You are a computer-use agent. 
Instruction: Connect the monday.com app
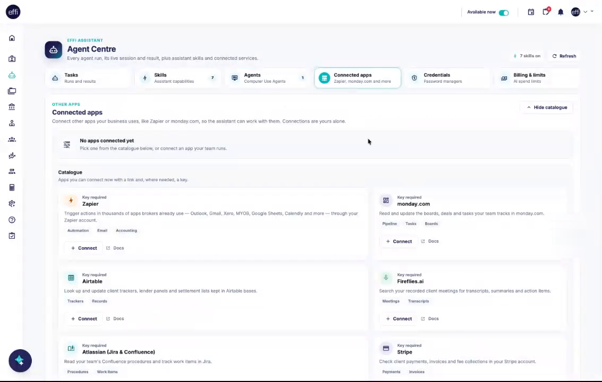[399, 241]
